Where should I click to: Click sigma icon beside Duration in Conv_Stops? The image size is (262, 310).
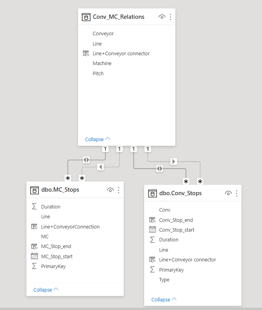click(x=152, y=239)
